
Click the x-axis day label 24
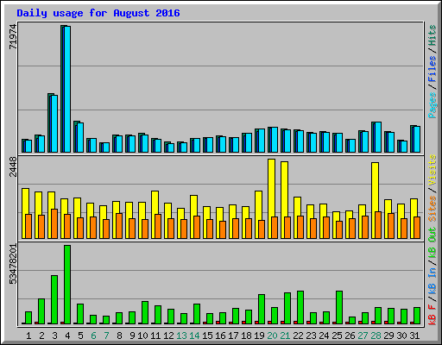tap(324, 336)
